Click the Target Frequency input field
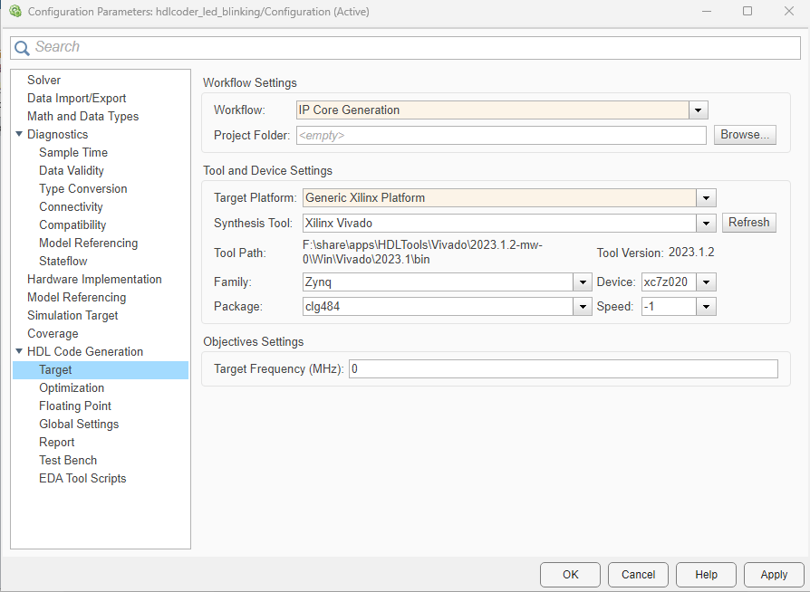Viewport: 810px width, 592px height. tap(562, 368)
